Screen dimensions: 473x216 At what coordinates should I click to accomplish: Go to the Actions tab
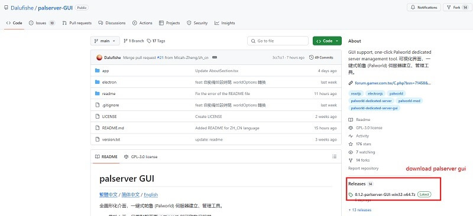point(142,23)
